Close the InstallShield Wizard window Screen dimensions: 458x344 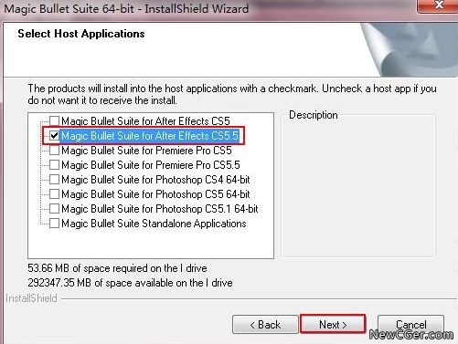[x=438, y=5]
